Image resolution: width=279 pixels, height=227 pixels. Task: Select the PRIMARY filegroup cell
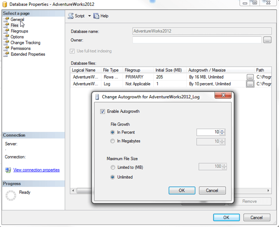(138, 77)
